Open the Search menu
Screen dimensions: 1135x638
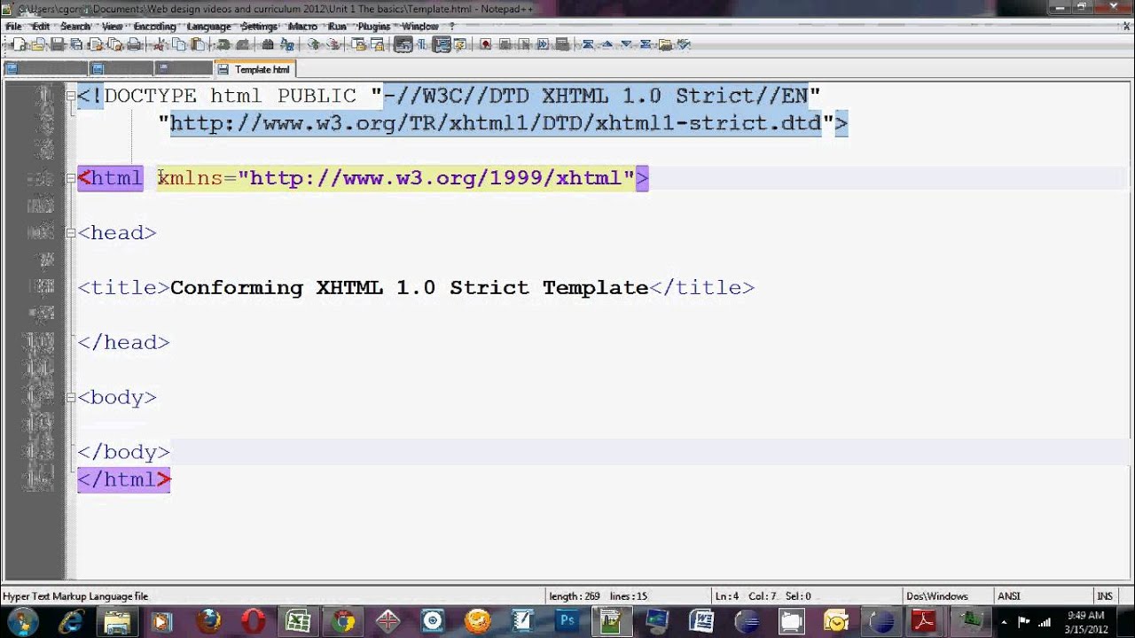click(x=75, y=27)
